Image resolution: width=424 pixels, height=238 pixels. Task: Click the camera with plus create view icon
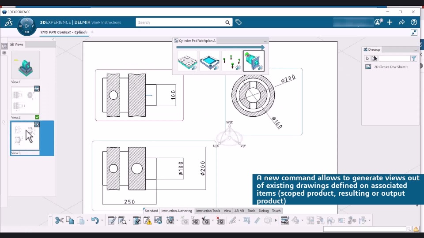point(170,220)
